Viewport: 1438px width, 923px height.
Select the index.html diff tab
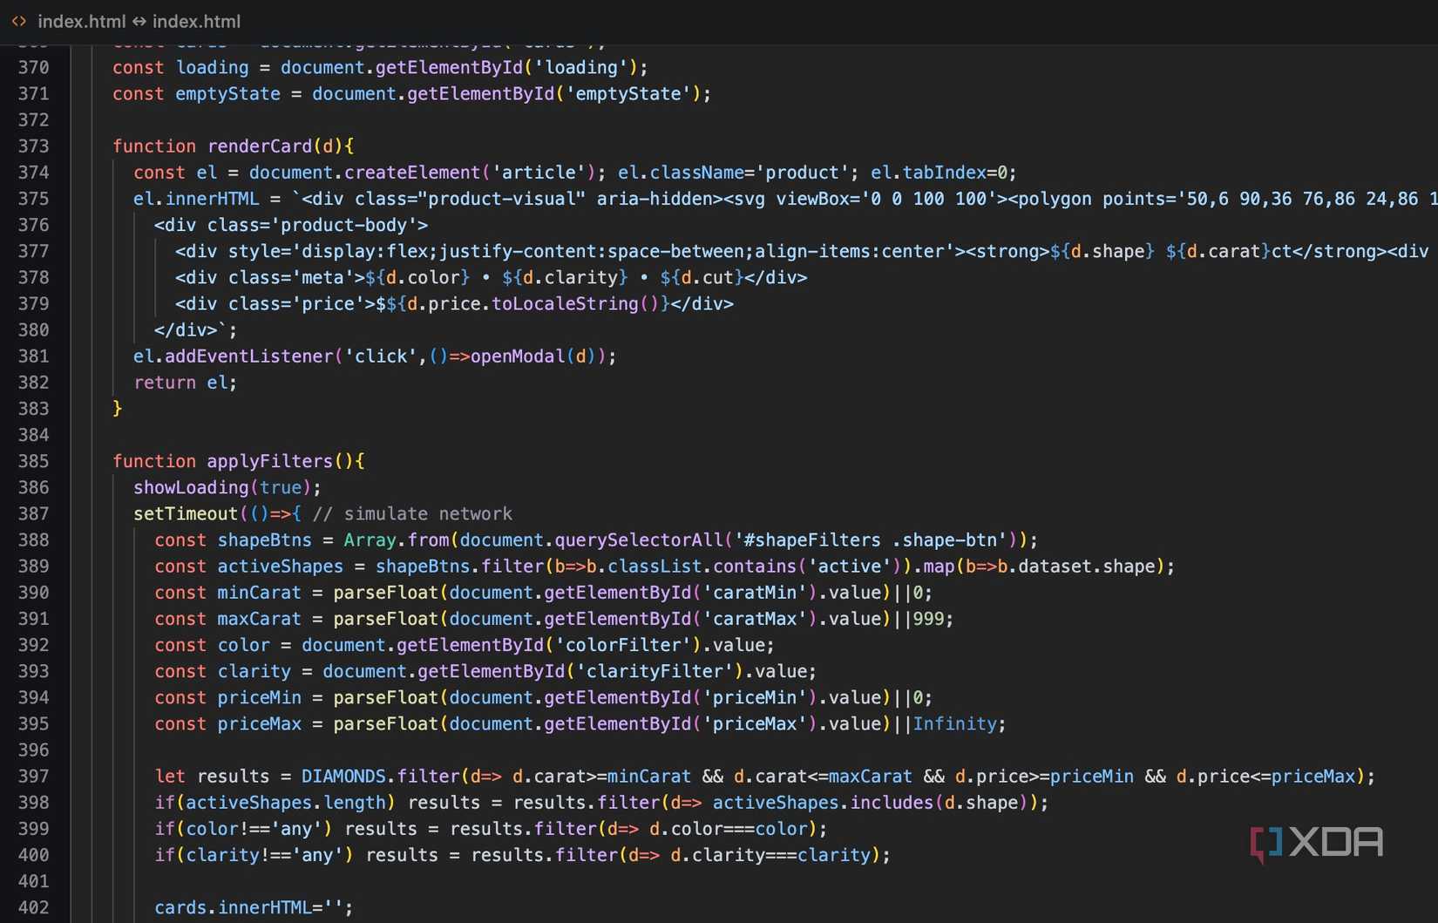(139, 21)
